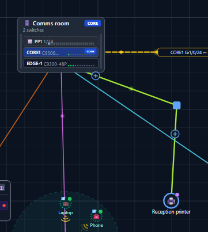Click the grid icon in the left panel
This screenshot has height=232, width=208.
click(x=2, y=188)
